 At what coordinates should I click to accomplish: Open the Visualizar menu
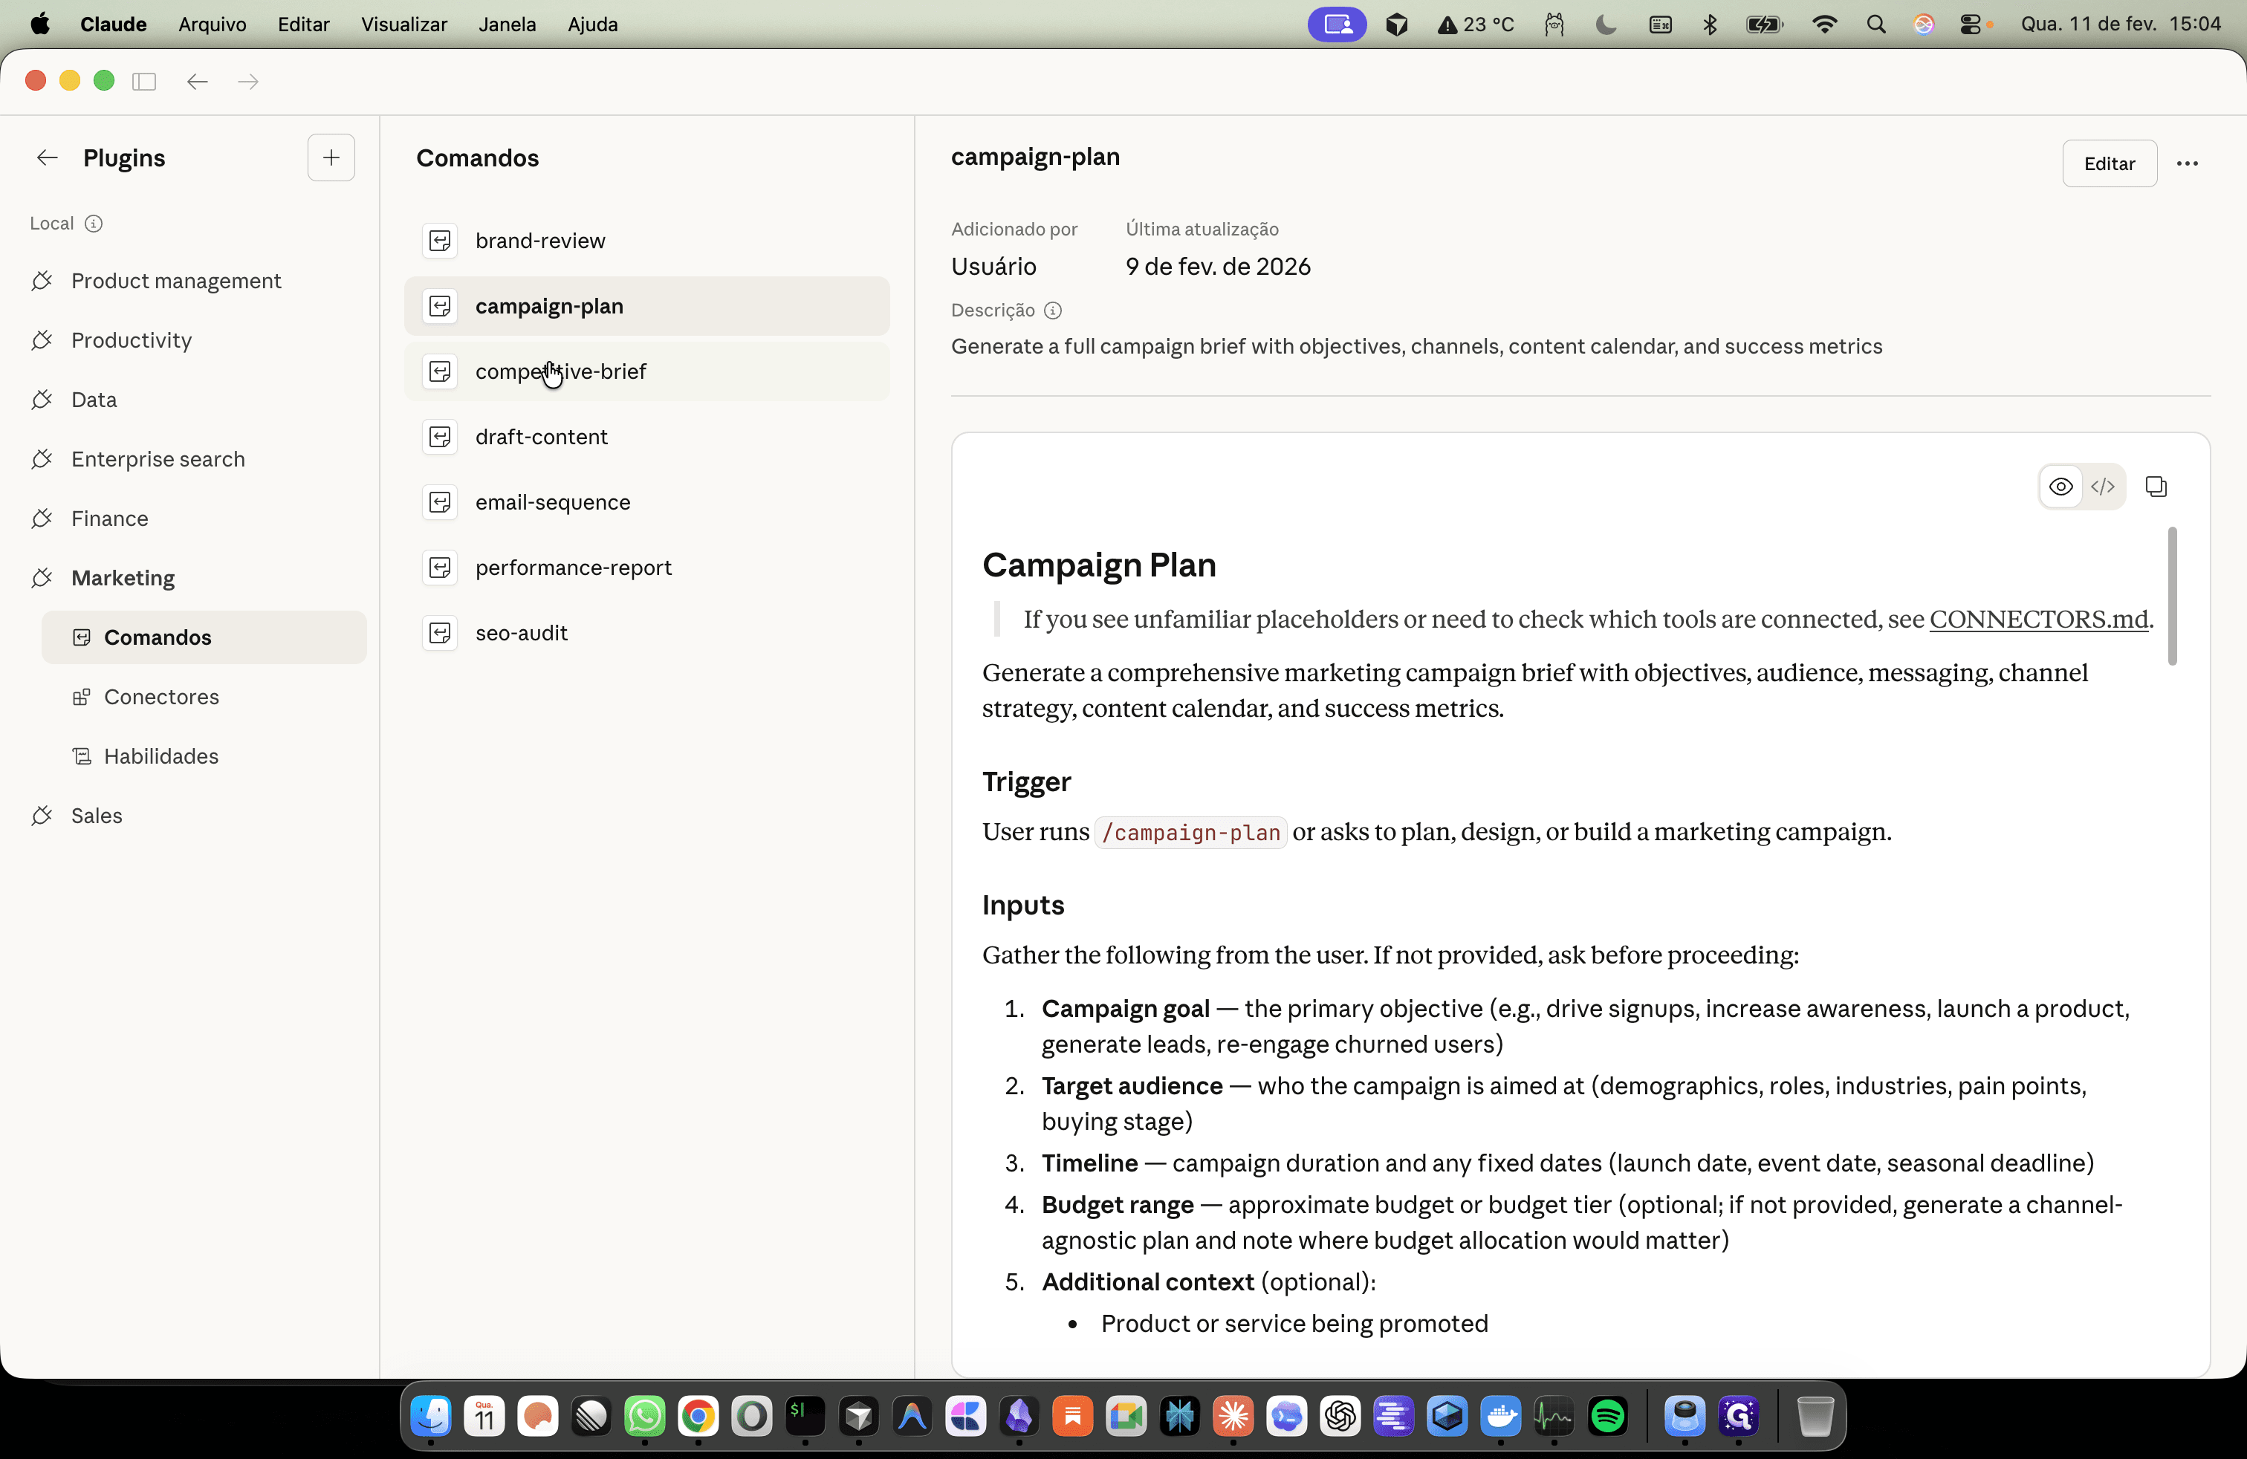[x=404, y=24]
